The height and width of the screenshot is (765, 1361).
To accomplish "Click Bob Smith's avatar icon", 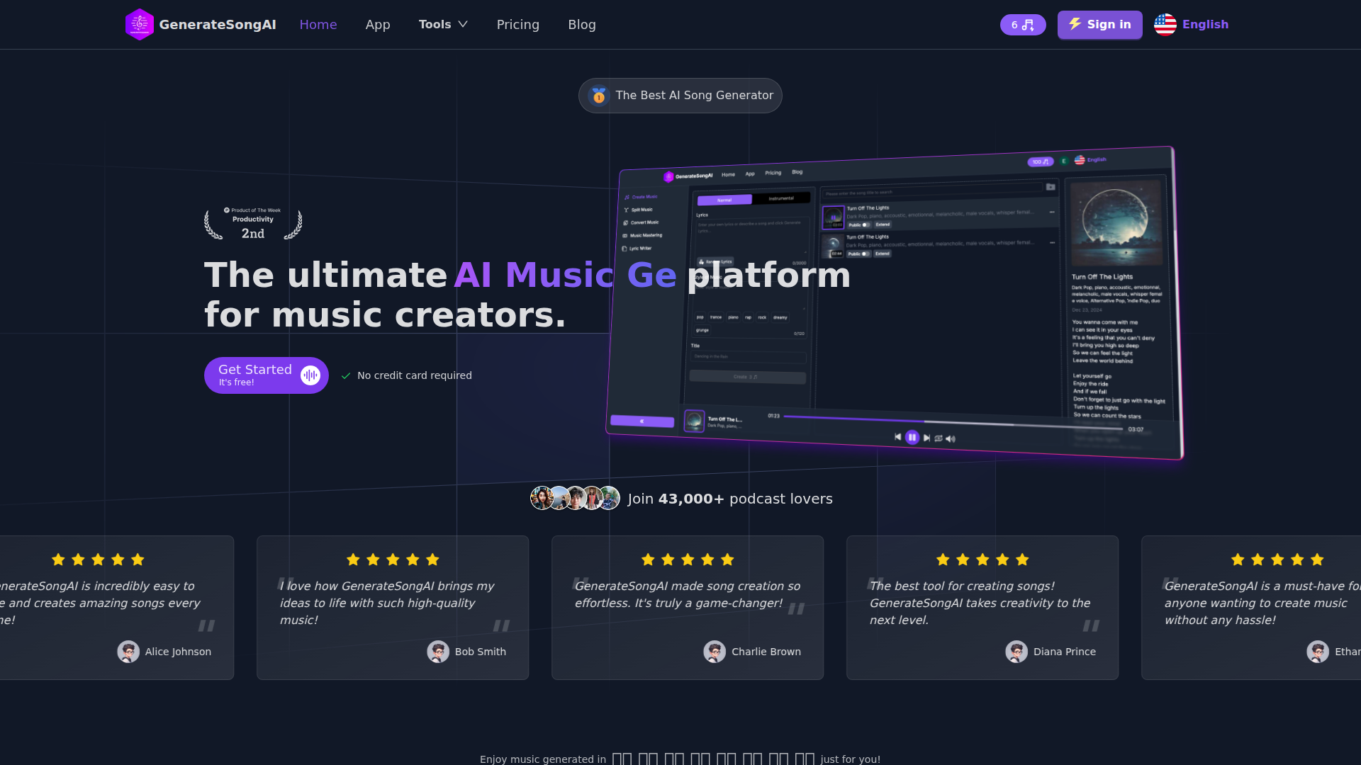I will pyautogui.click(x=438, y=652).
